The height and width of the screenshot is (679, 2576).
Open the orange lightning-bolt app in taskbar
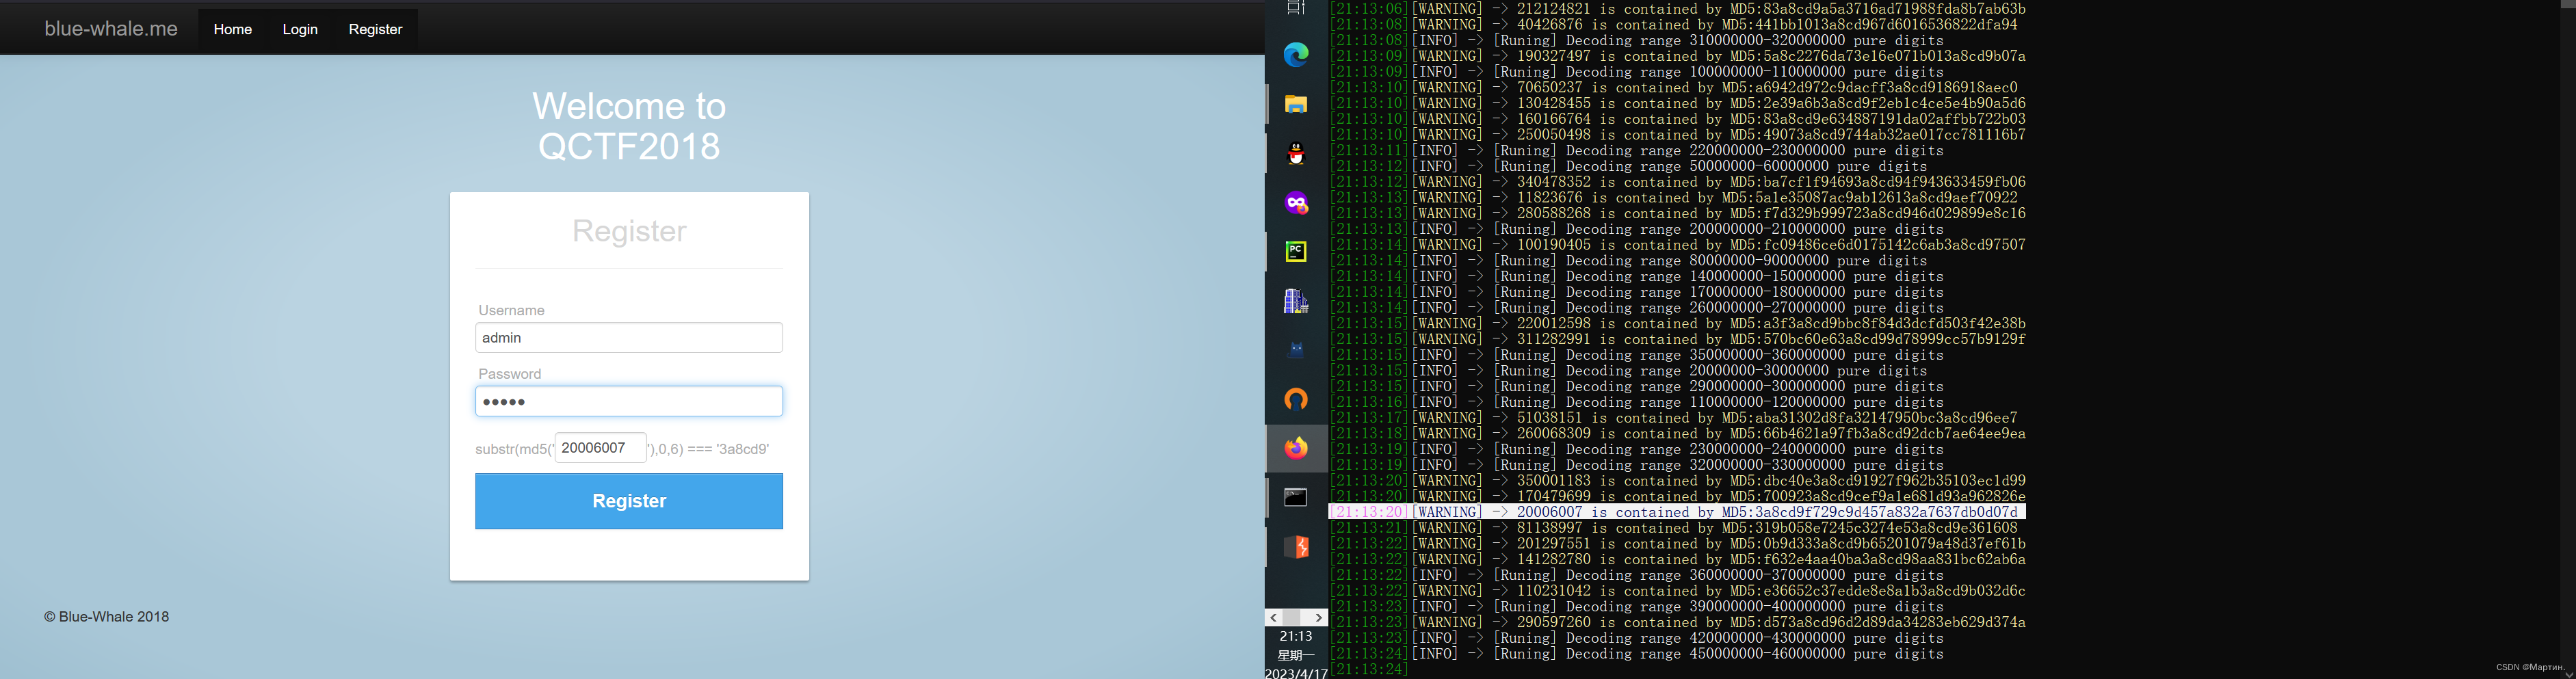pyautogui.click(x=1296, y=547)
